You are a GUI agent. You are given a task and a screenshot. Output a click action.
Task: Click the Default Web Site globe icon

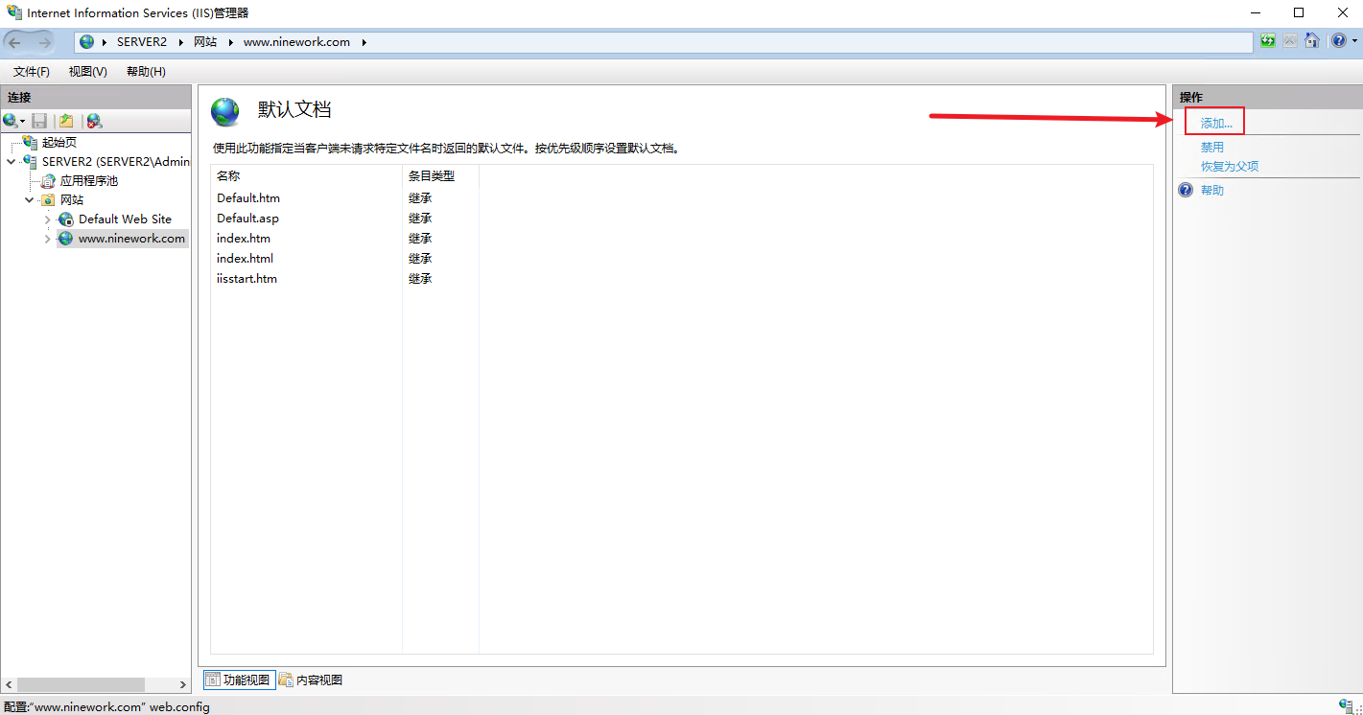pos(65,219)
